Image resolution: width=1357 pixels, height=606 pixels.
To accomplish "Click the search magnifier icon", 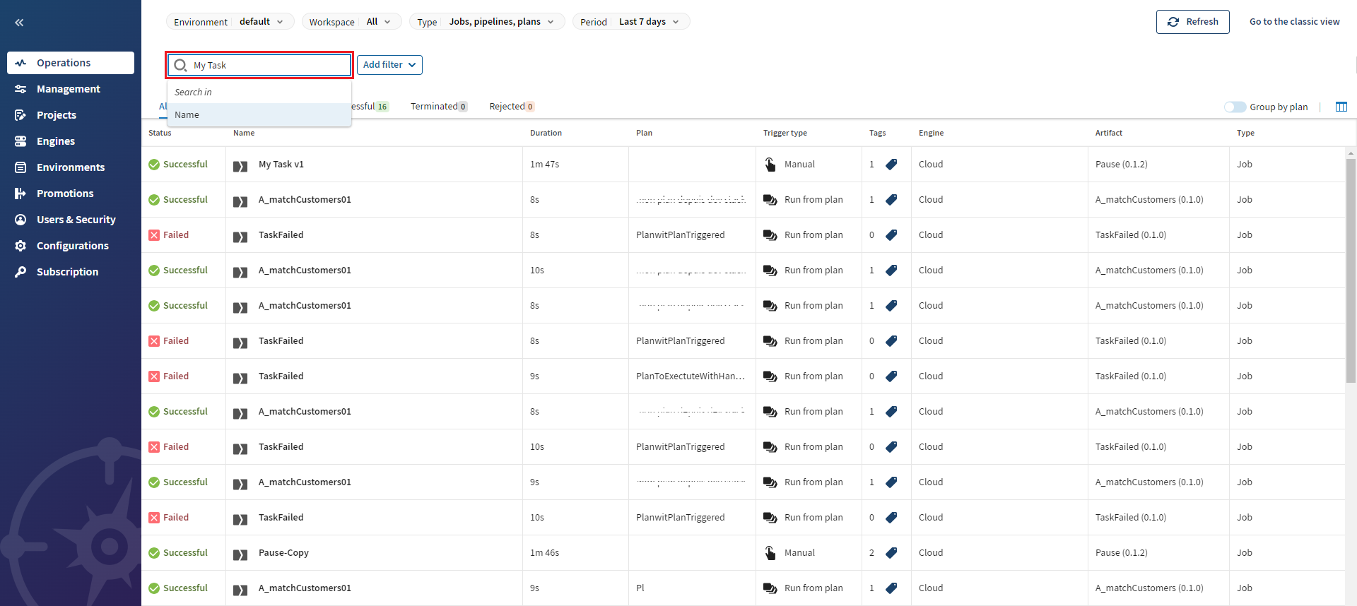I will click(x=181, y=65).
